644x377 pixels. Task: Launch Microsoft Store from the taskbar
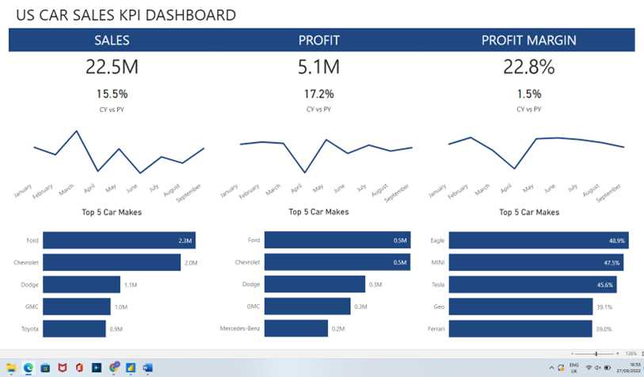pyautogui.click(x=45, y=367)
